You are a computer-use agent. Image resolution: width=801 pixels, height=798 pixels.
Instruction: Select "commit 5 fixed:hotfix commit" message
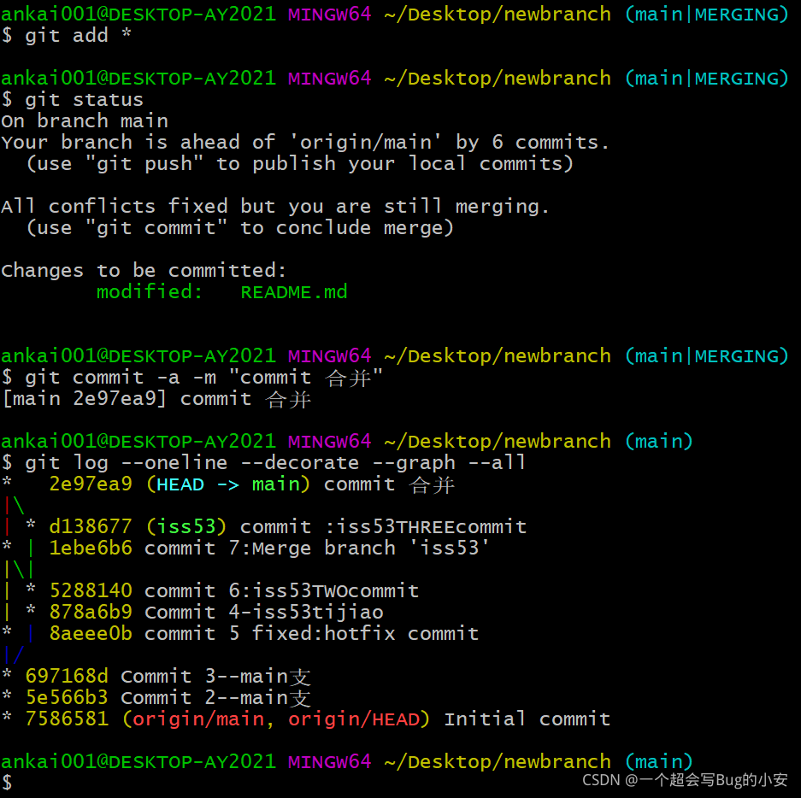[x=312, y=634]
